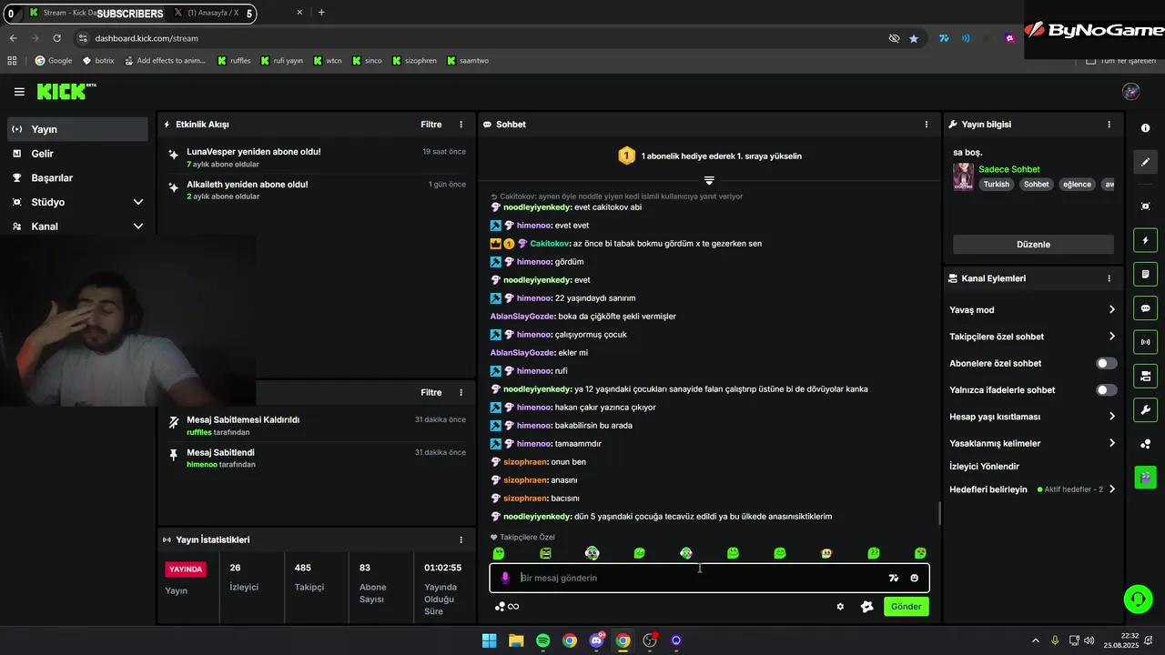Viewport: 1165px width, 655px height.
Task: Toggle the document notes widget icon
Action: coord(1145,274)
